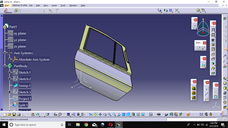The height and width of the screenshot is (128, 228).
Task: Select the Line tool in floating toolbar
Action: [x=207, y=94]
